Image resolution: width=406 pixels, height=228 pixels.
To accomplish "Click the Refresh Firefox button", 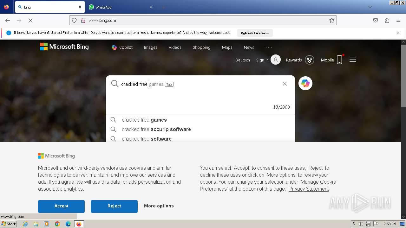I will 255,33.
